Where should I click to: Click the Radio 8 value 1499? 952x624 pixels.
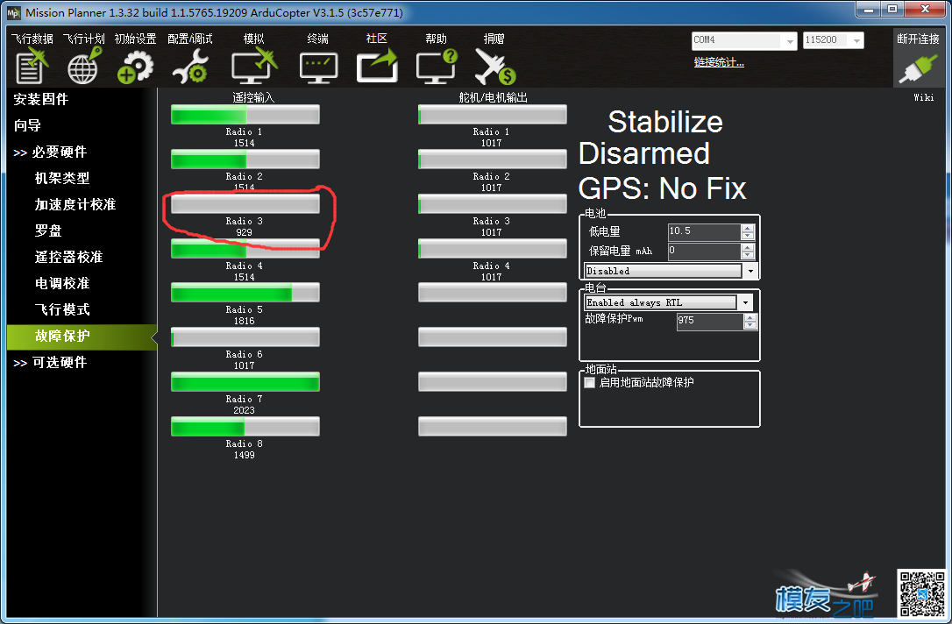coord(244,455)
